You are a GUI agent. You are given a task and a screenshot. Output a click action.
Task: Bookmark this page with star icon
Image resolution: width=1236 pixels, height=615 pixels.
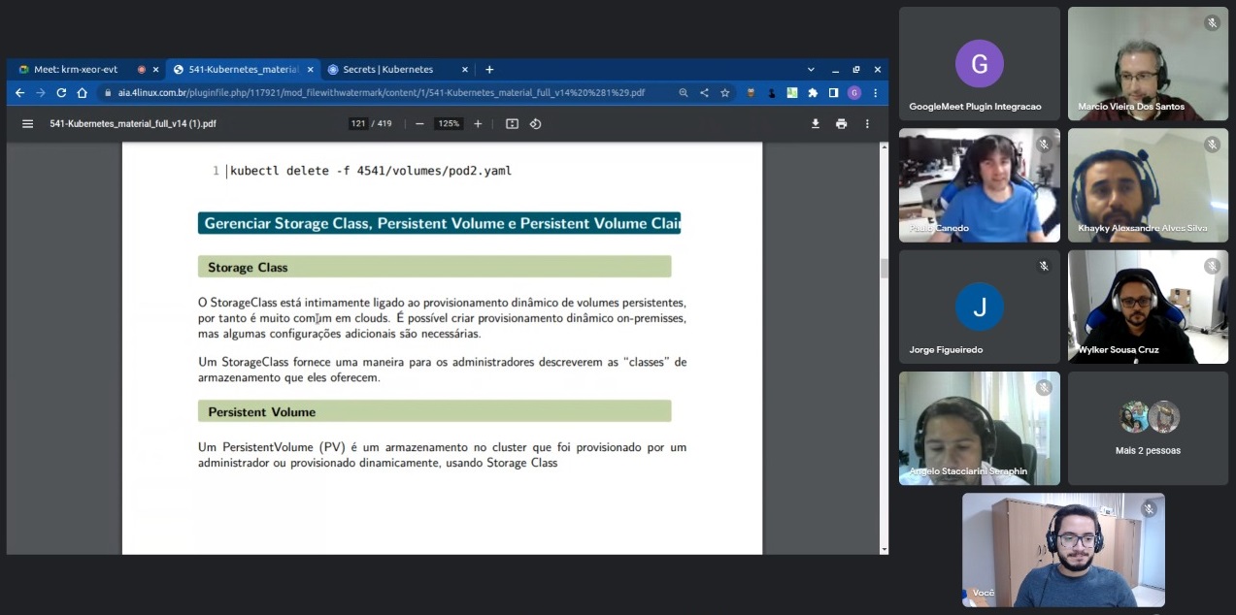click(724, 93)
